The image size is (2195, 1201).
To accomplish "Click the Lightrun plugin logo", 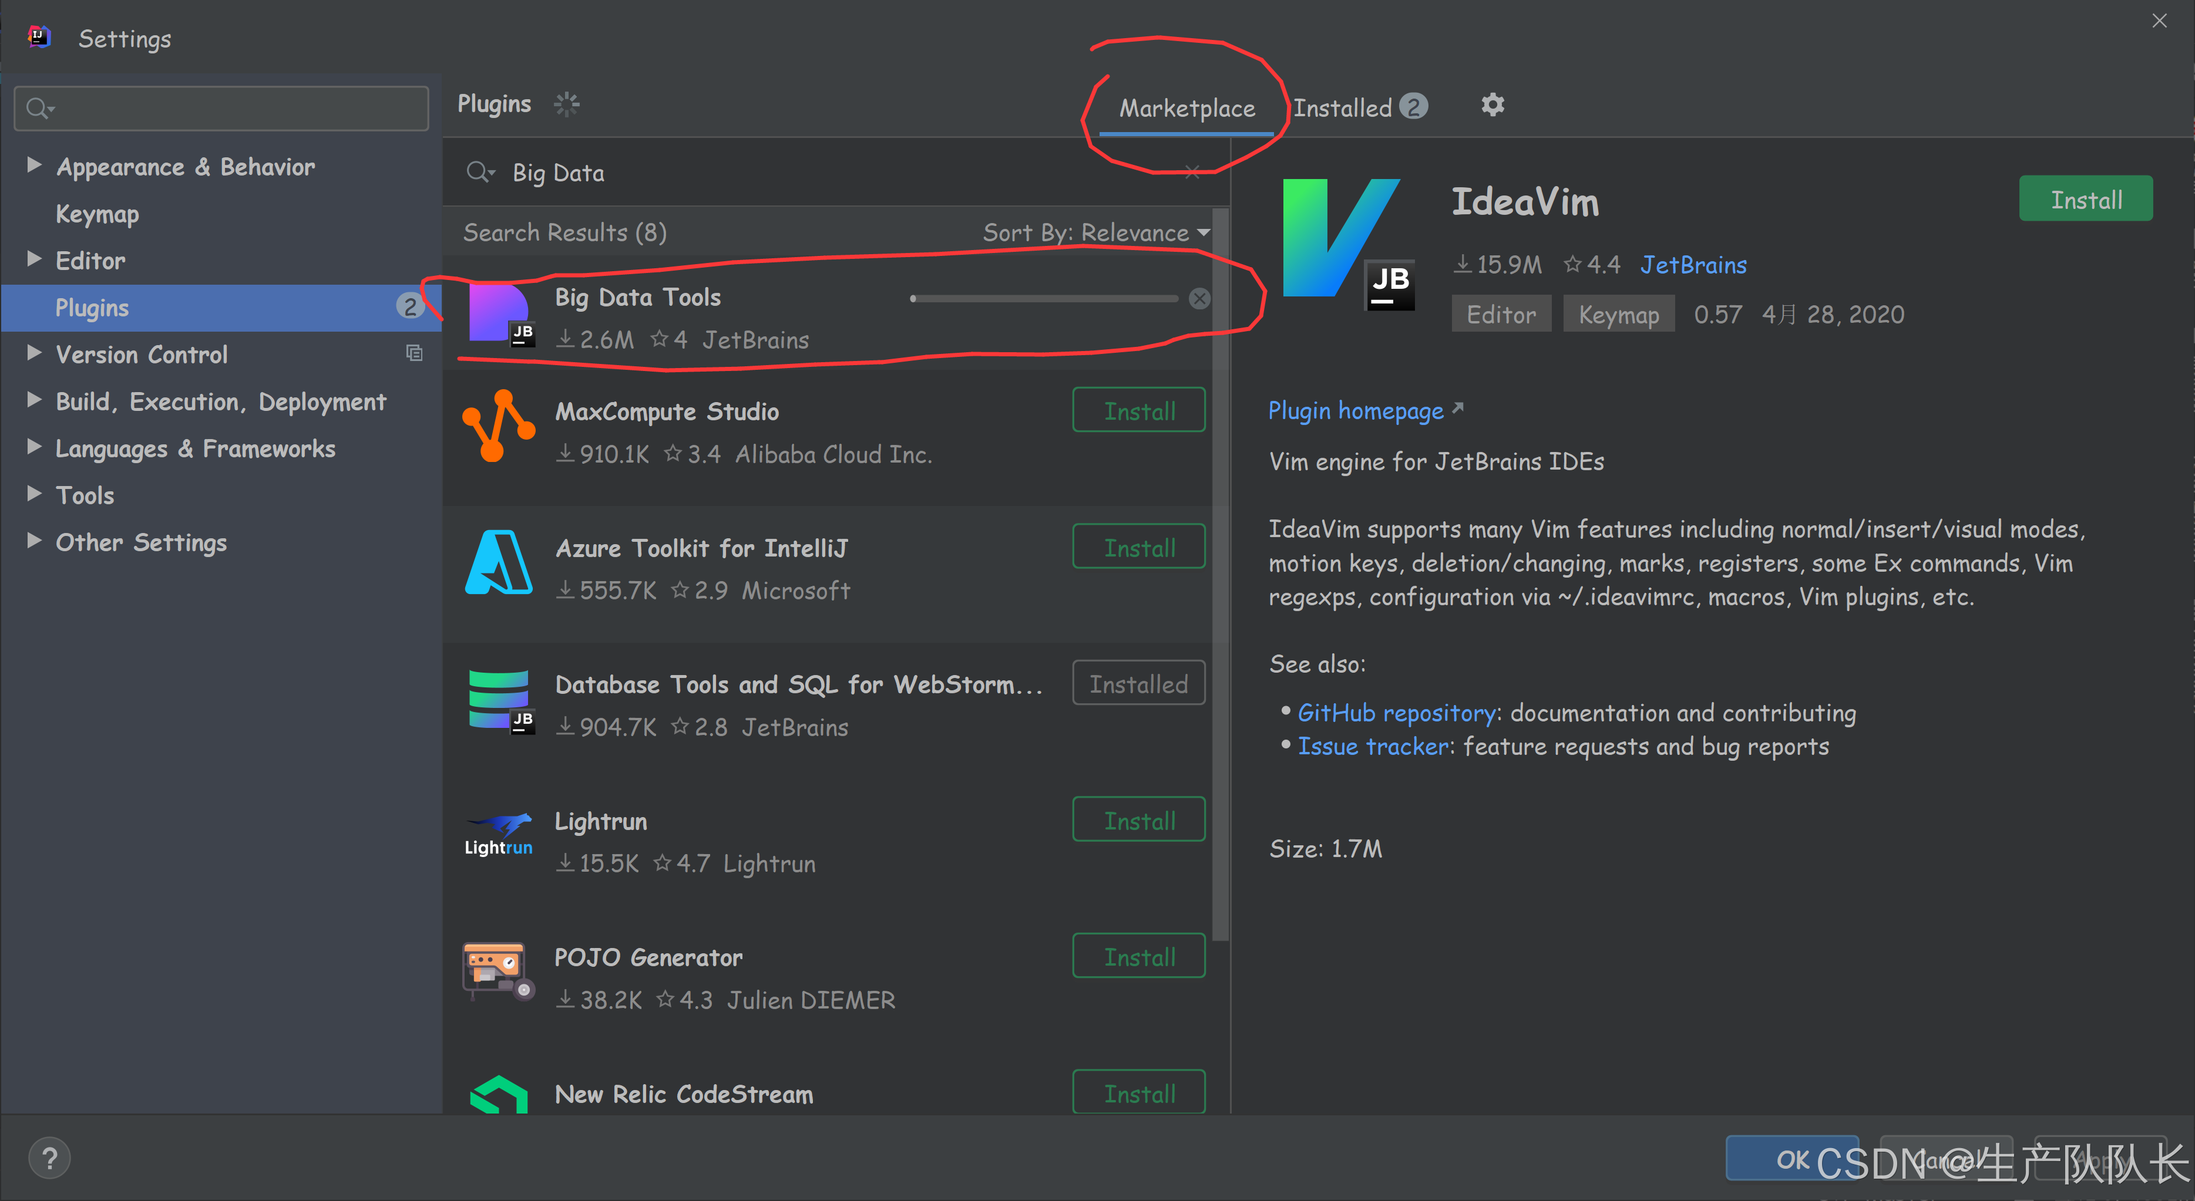I will tap(499, 835).
